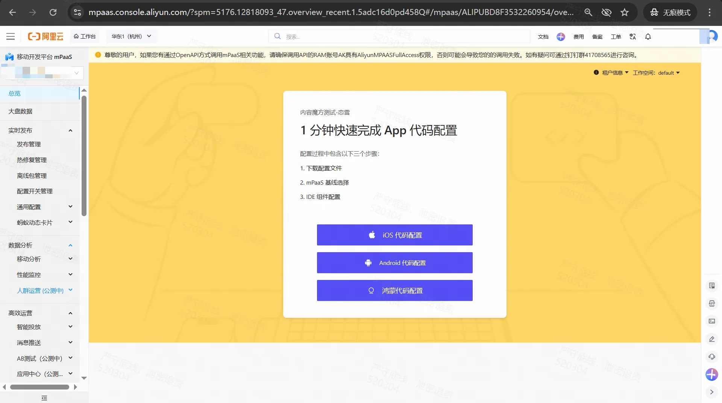Click the iOS 代码配置 button
This screenshot has width=722, height=403.
point(394,235)
